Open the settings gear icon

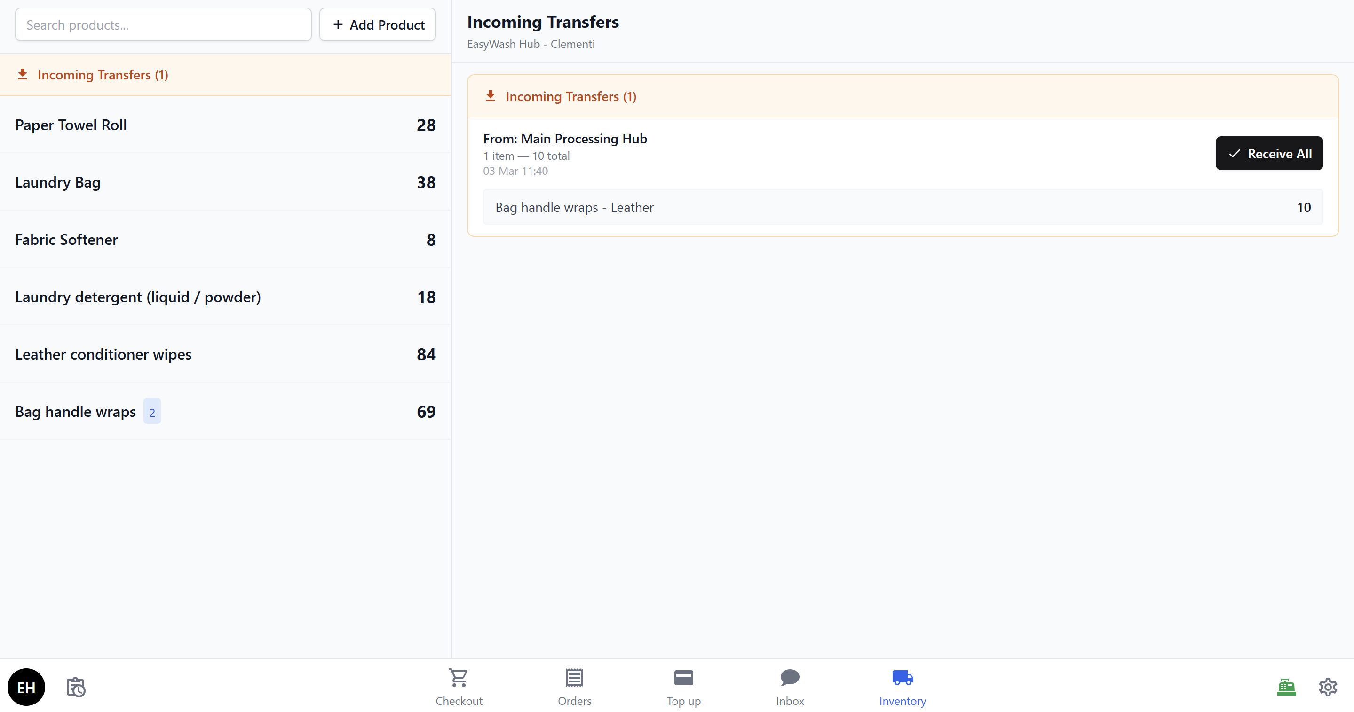coord(1327,687)
